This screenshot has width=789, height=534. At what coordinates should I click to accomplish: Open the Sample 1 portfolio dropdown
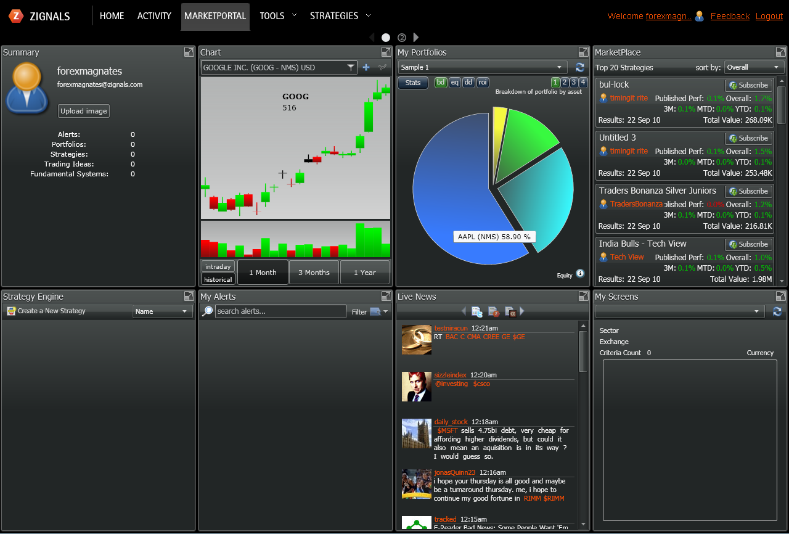tap(483, 67)
